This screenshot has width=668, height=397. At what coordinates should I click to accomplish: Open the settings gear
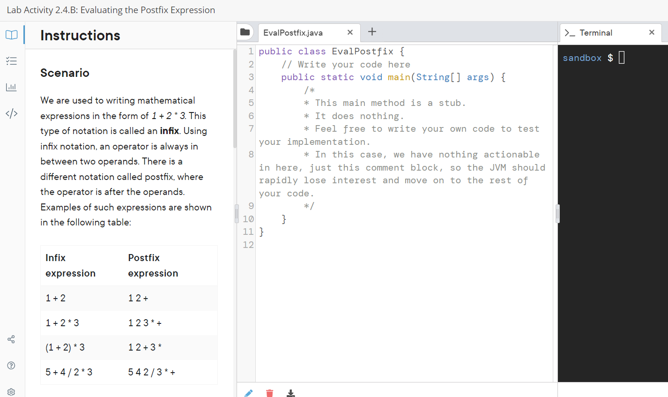click(11, 391)
